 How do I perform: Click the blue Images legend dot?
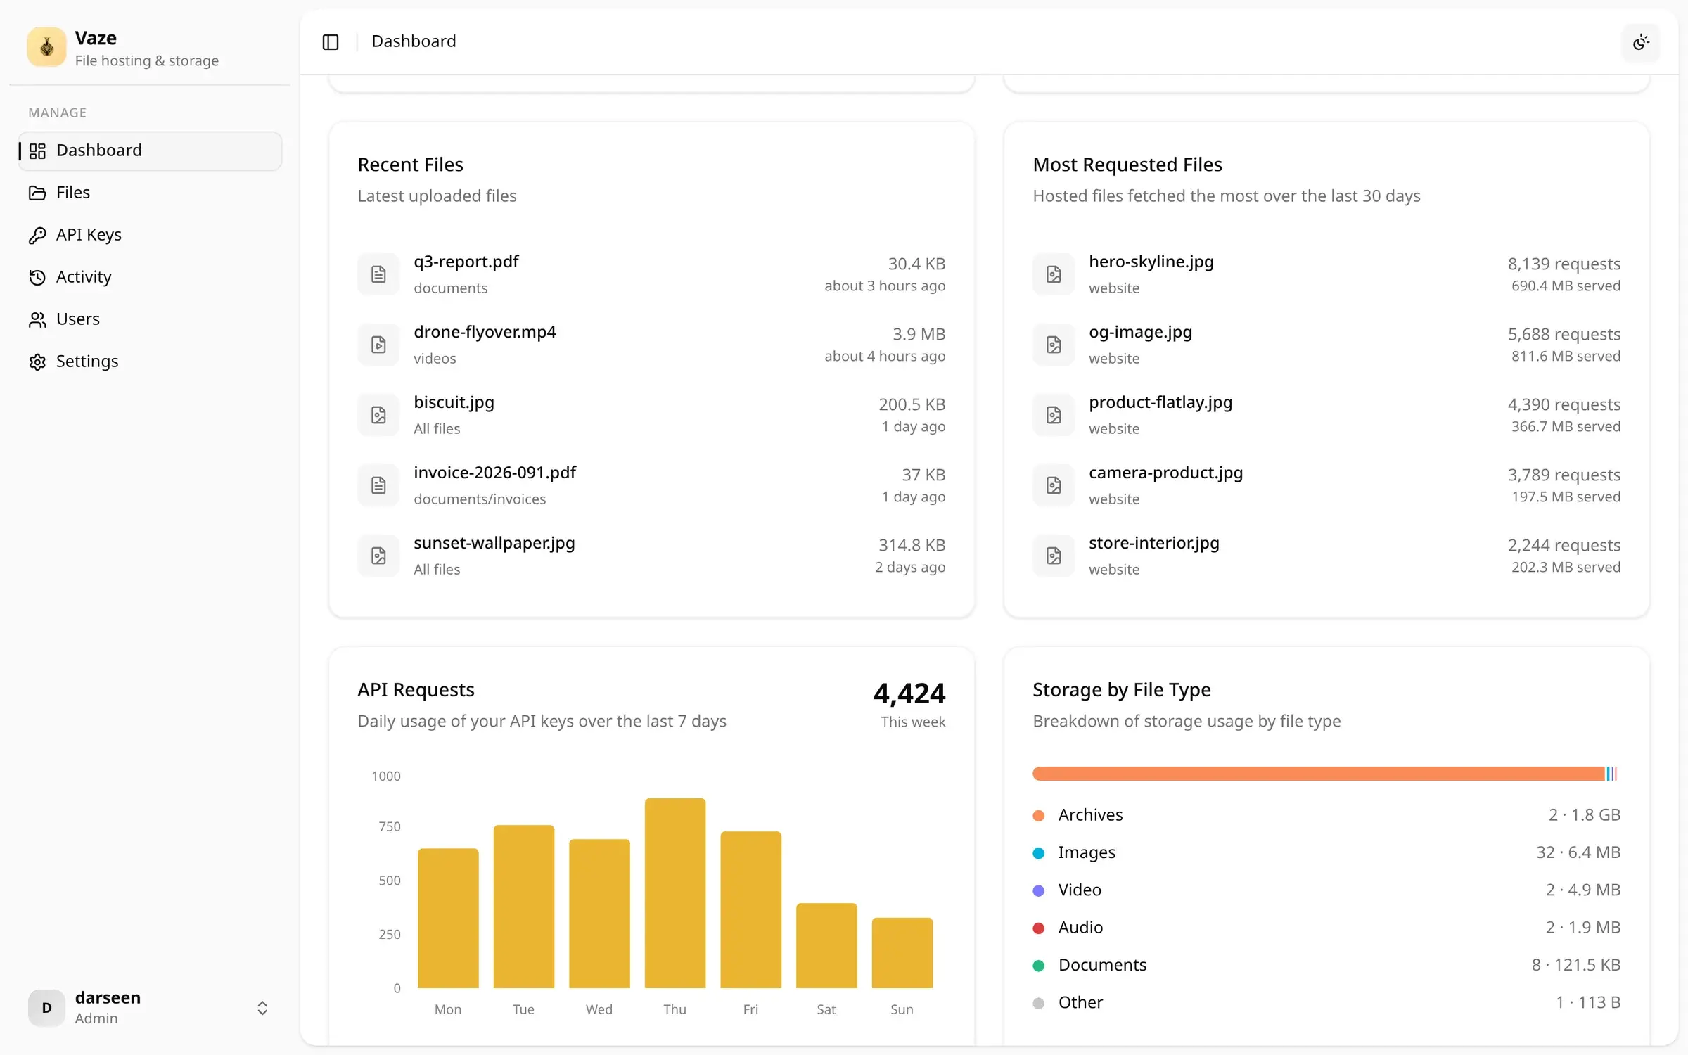1038,853
